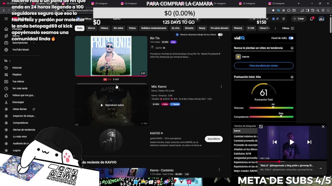The height and width of the screenshot is (186, 332).
Task: Open the Kavvo - Contento video link
Action: [162, 170]
